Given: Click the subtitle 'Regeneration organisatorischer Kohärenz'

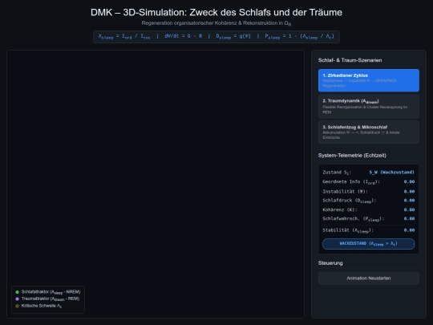Looking at the screenshot, I should pyautogui.click(x=216, y=23).
